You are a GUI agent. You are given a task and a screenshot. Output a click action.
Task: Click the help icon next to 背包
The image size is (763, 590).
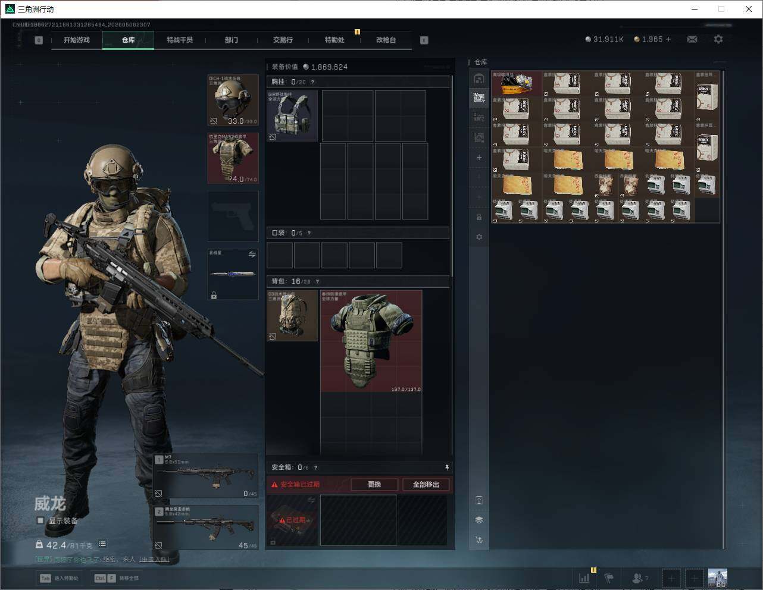(317, 281)
